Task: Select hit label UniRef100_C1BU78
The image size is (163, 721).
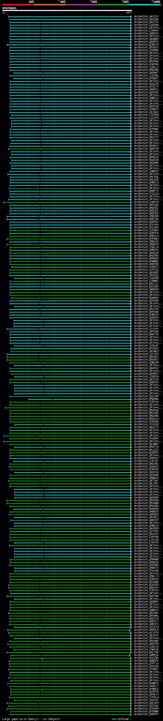Action: click(x=146, y=202)
